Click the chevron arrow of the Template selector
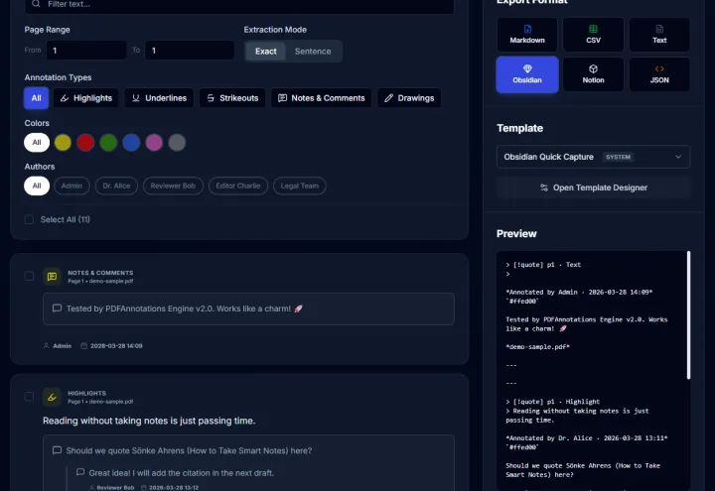The image size is (715, 491). [x=678, y=157]
